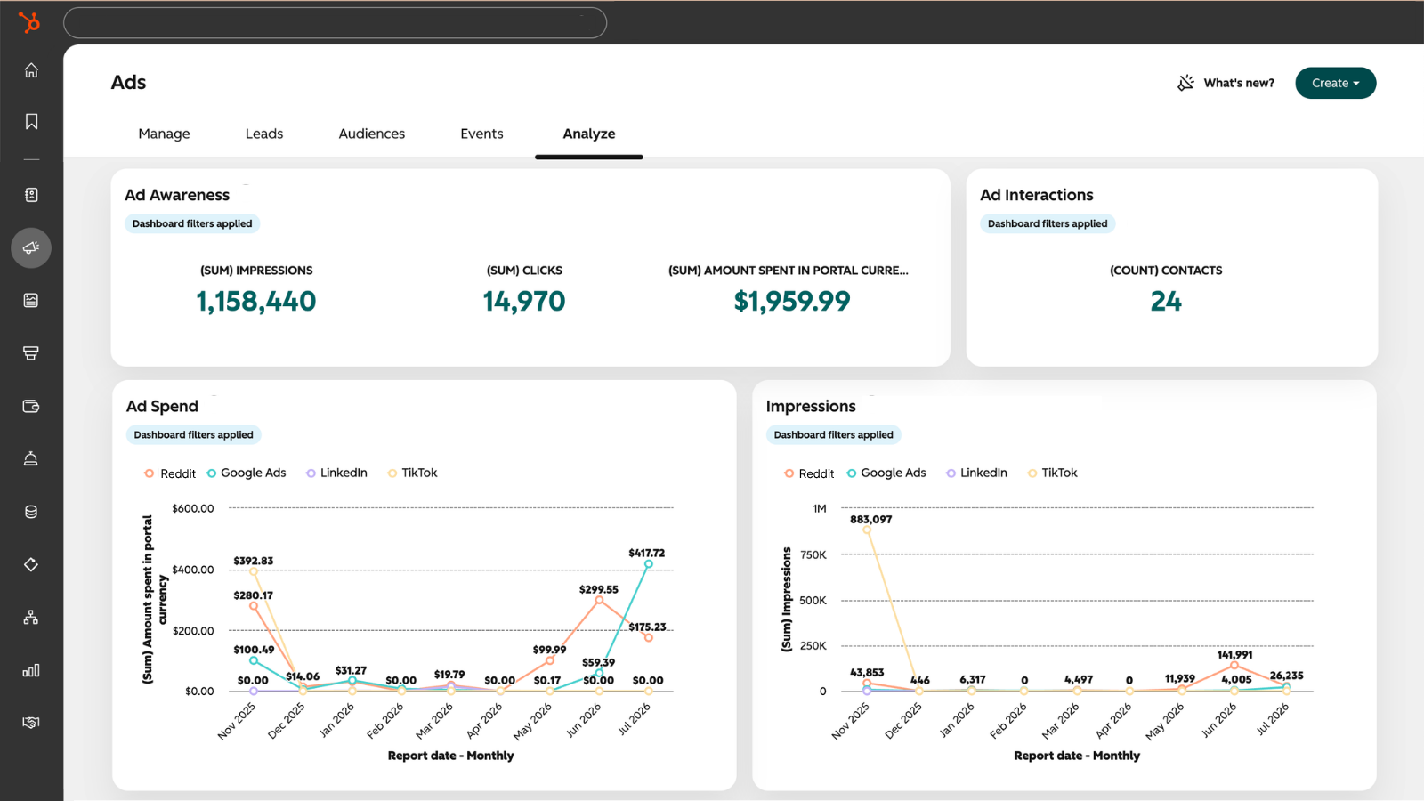Open the Create dropdown button

point(1336,83)
